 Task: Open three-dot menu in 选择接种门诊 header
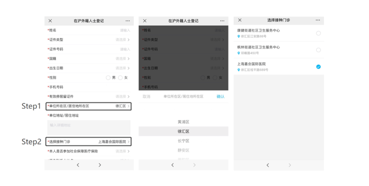(x=318, y=20)
